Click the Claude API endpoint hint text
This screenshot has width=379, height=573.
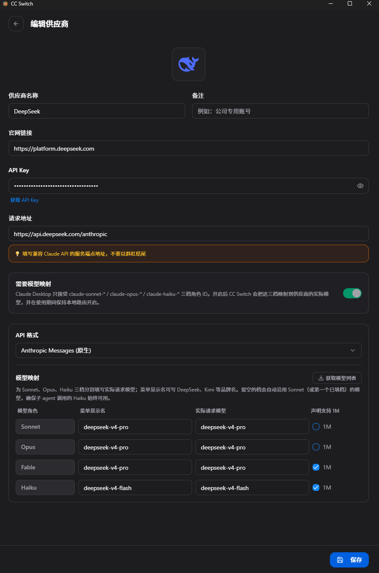[84, 254]
